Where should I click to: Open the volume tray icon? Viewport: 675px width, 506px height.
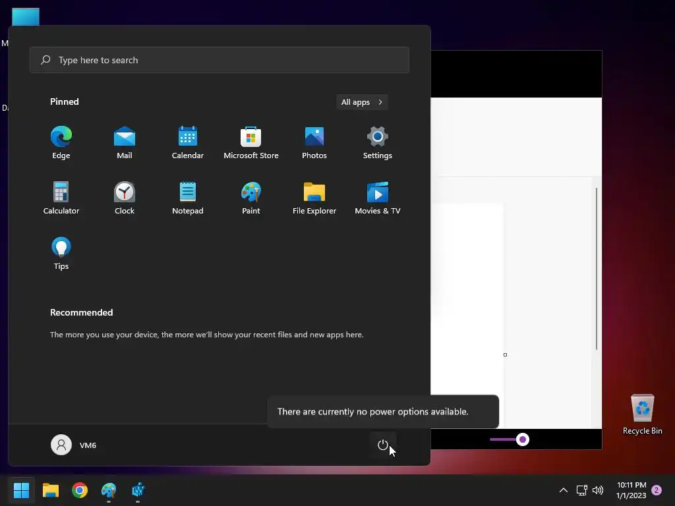point(598,490)
